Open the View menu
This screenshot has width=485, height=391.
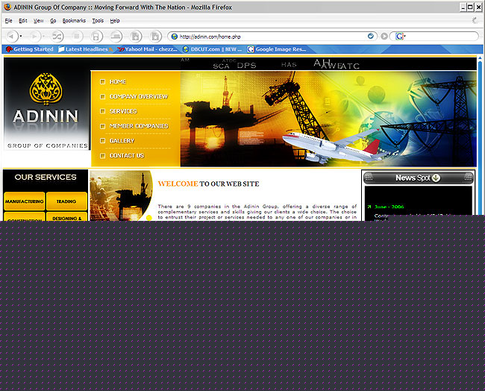38,21
